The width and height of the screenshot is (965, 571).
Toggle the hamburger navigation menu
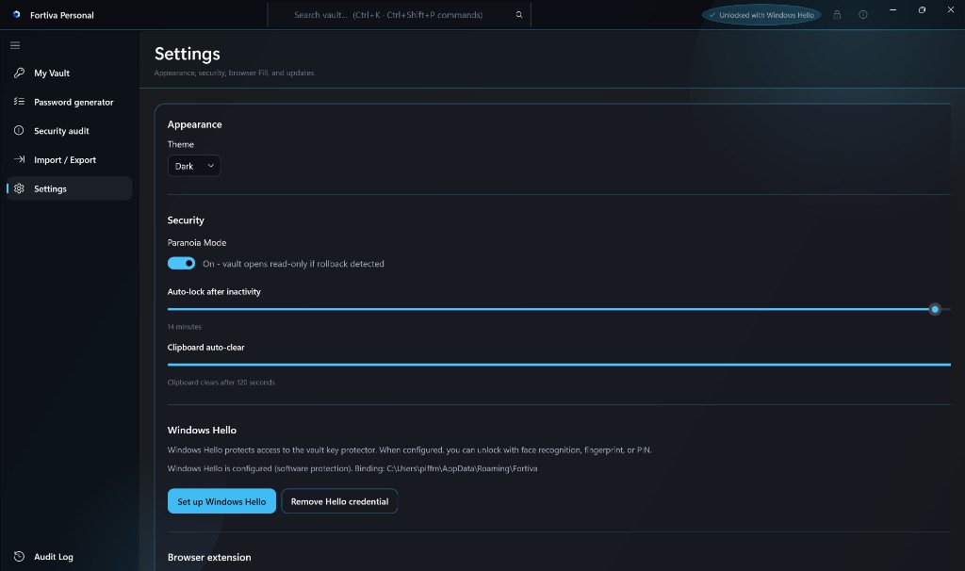(x=15, y=45)
